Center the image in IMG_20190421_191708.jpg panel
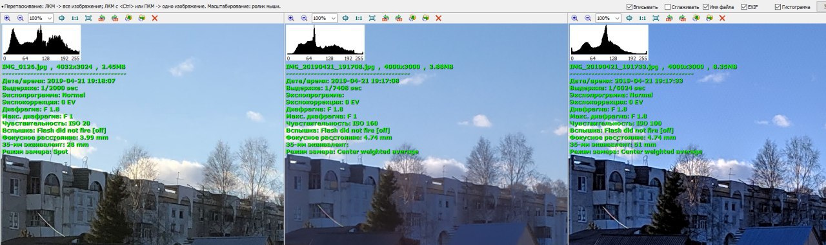This screenshot has height=245, width=826. tap(345, 18)
